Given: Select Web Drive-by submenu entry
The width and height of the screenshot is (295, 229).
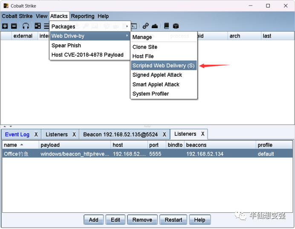Looking at the screenshot, I should (x=90, y=36).
